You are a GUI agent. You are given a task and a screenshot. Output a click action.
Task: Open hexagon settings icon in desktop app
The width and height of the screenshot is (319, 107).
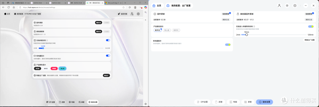click(295, 6)
